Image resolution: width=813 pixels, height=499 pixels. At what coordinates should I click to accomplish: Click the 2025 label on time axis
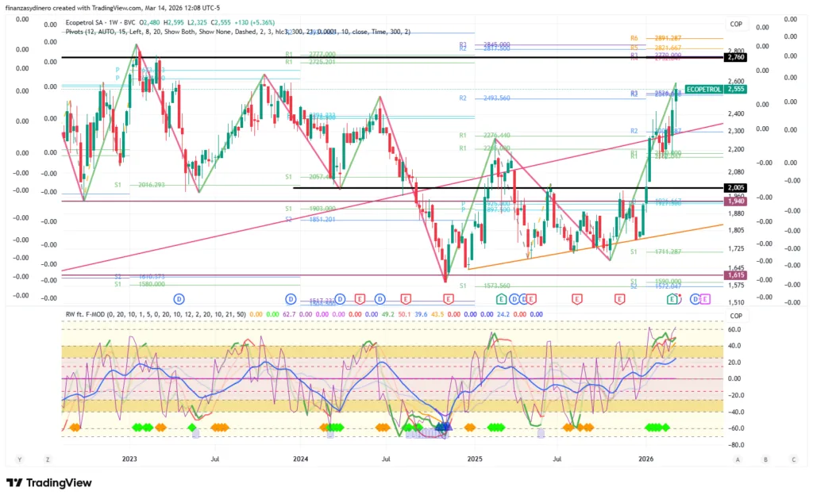tap(475, 459)
